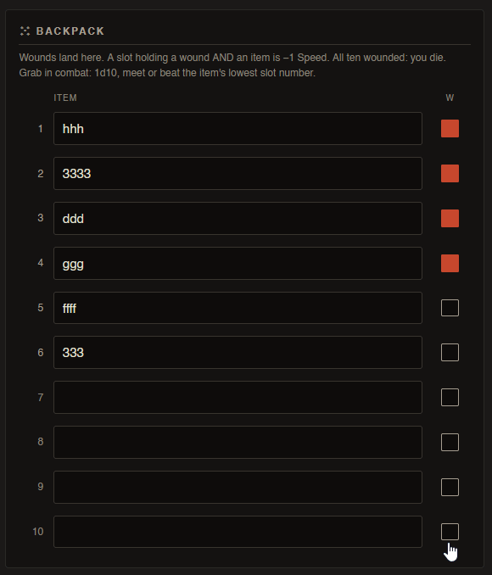Viewport: 492px width, 575px height.
Task: Select the slot 2 item field with 3333
Action: pyautogui.click(x=238, y=174)
